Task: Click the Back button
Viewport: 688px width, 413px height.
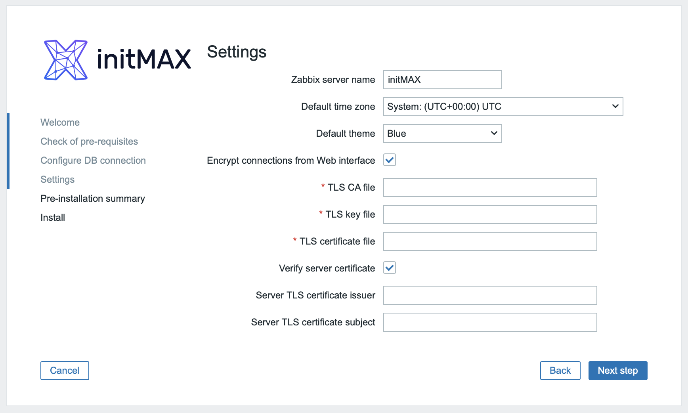Action: click(x=560, y=371)
